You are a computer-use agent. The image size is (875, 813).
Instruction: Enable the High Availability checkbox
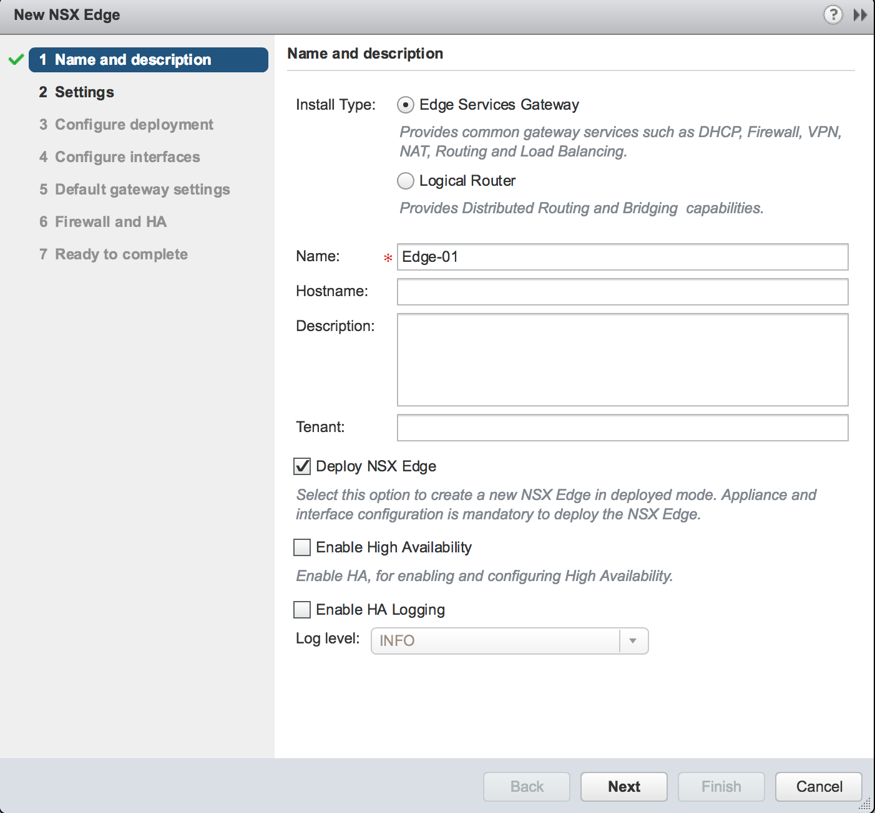tap(302, 547)
